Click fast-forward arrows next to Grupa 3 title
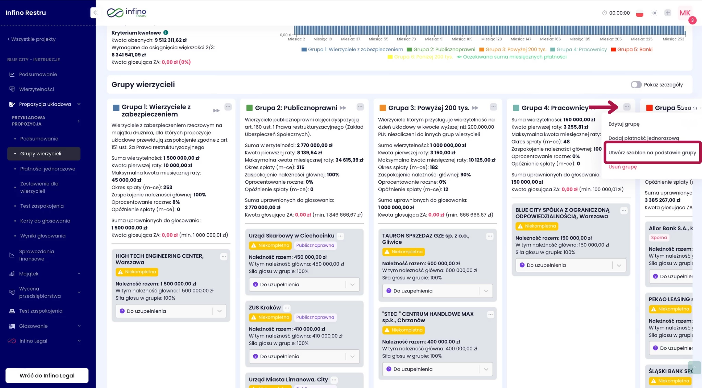Viewport: 702px width, 388px height. [x=475, y=108]
